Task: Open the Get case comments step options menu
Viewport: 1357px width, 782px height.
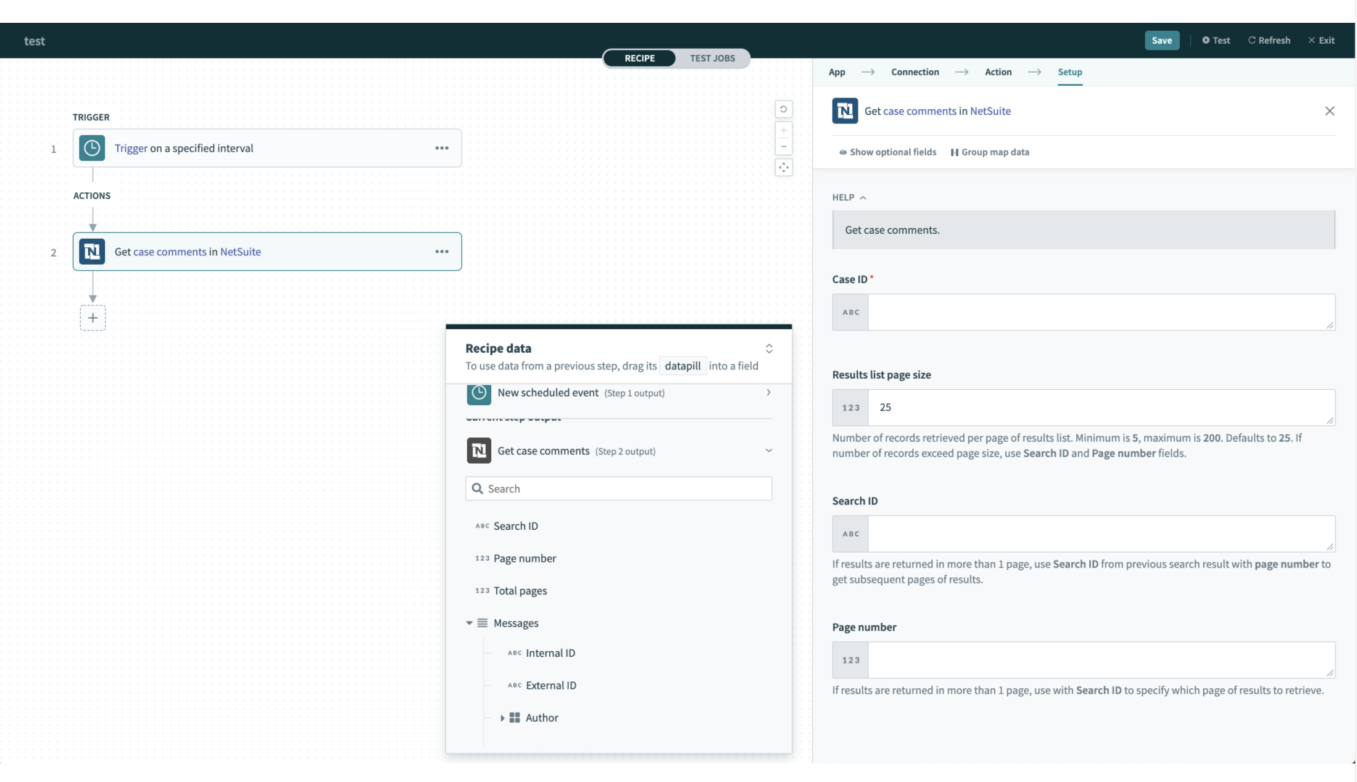Action: [x=442, y=252]
